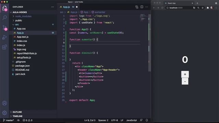Open App.css in the explorer
This screenshot has width=219, height=123.
(33, 29)
